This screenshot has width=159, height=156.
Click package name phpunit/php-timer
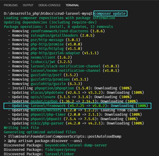click(x=48, y=114)
